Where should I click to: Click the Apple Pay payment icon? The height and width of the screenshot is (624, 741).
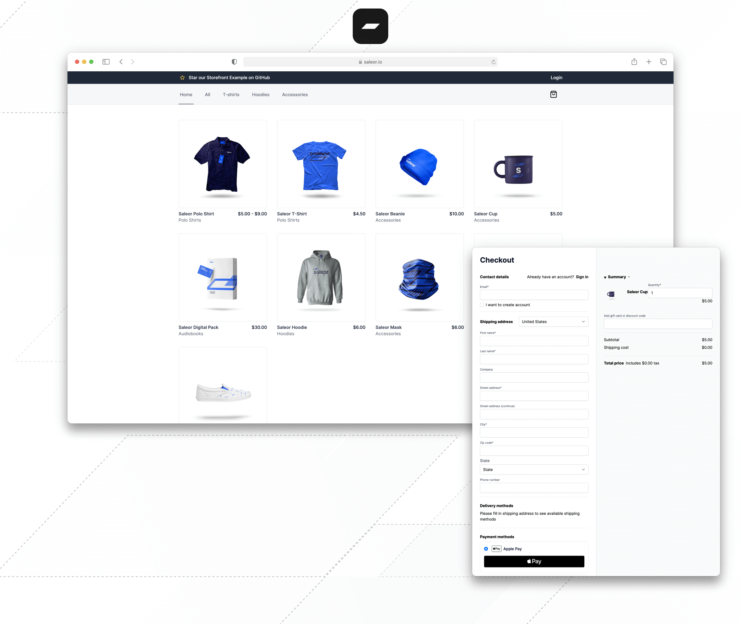pyautogui.click(x=496, y=548)
